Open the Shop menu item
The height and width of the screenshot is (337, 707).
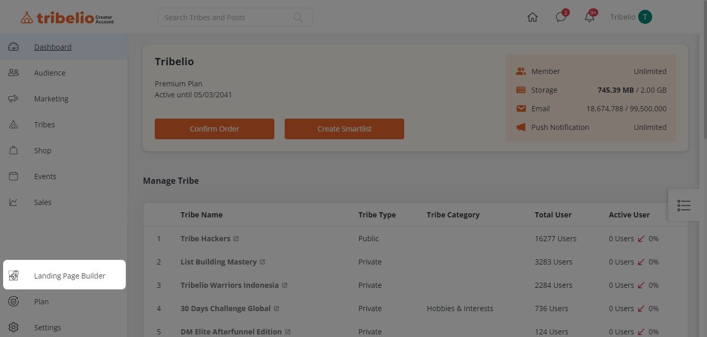64,151
